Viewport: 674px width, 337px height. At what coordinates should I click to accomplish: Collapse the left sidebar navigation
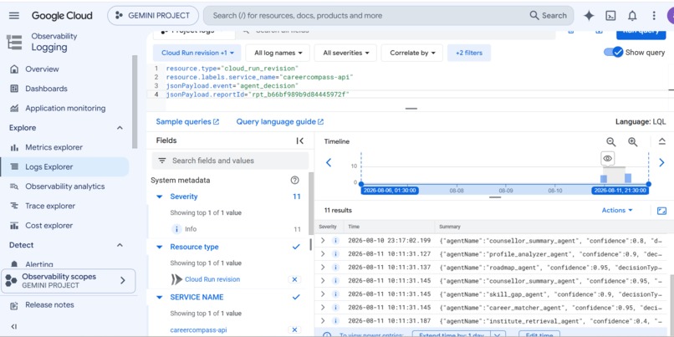13,326
